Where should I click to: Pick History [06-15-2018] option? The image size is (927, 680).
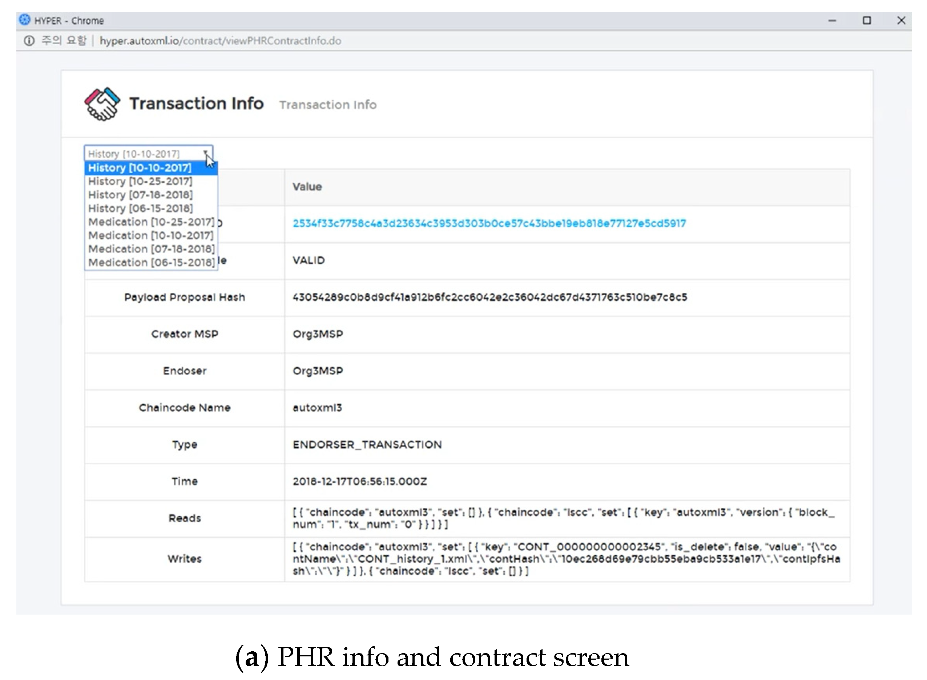[x=140, y=209]
